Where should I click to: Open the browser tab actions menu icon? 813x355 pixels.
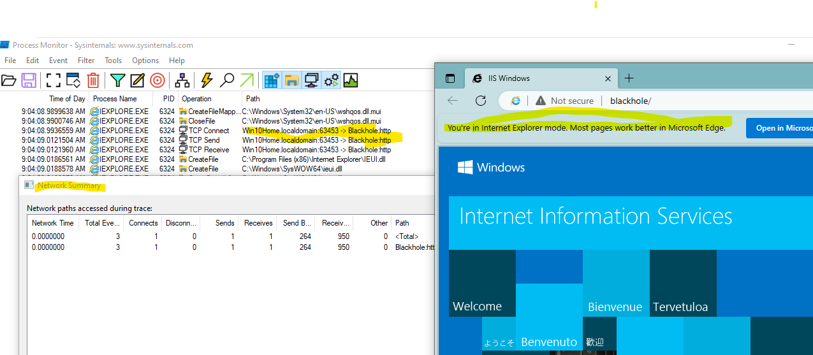[x=450, y=78]
